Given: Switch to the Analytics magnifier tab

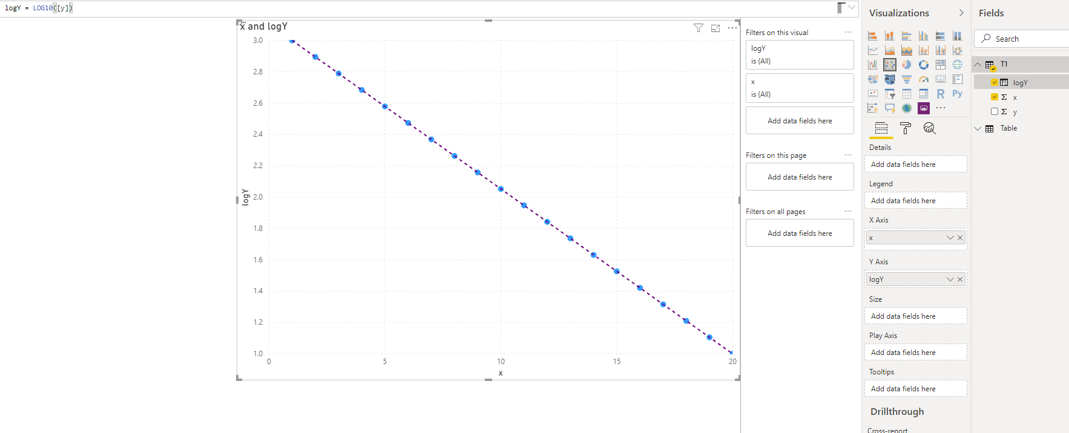Looking at the screenshot, I should (x=930, y=128).
